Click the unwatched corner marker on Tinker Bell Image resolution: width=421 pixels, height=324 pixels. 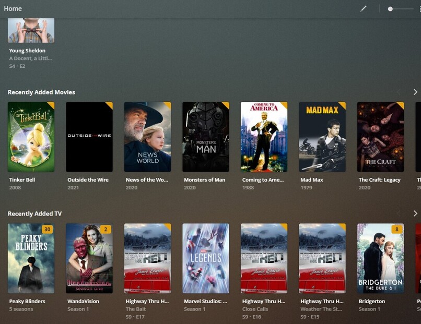[51, 104]
